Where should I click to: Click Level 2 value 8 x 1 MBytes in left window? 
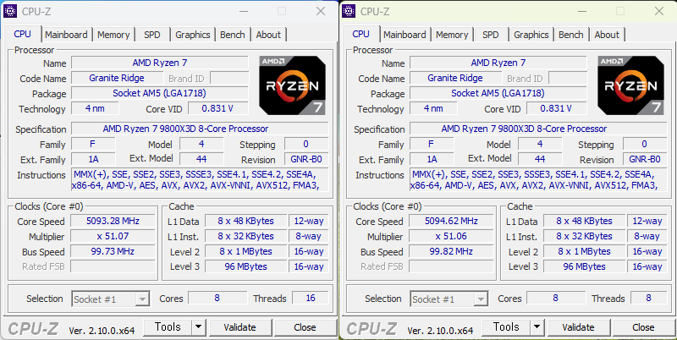coord(245,251)
